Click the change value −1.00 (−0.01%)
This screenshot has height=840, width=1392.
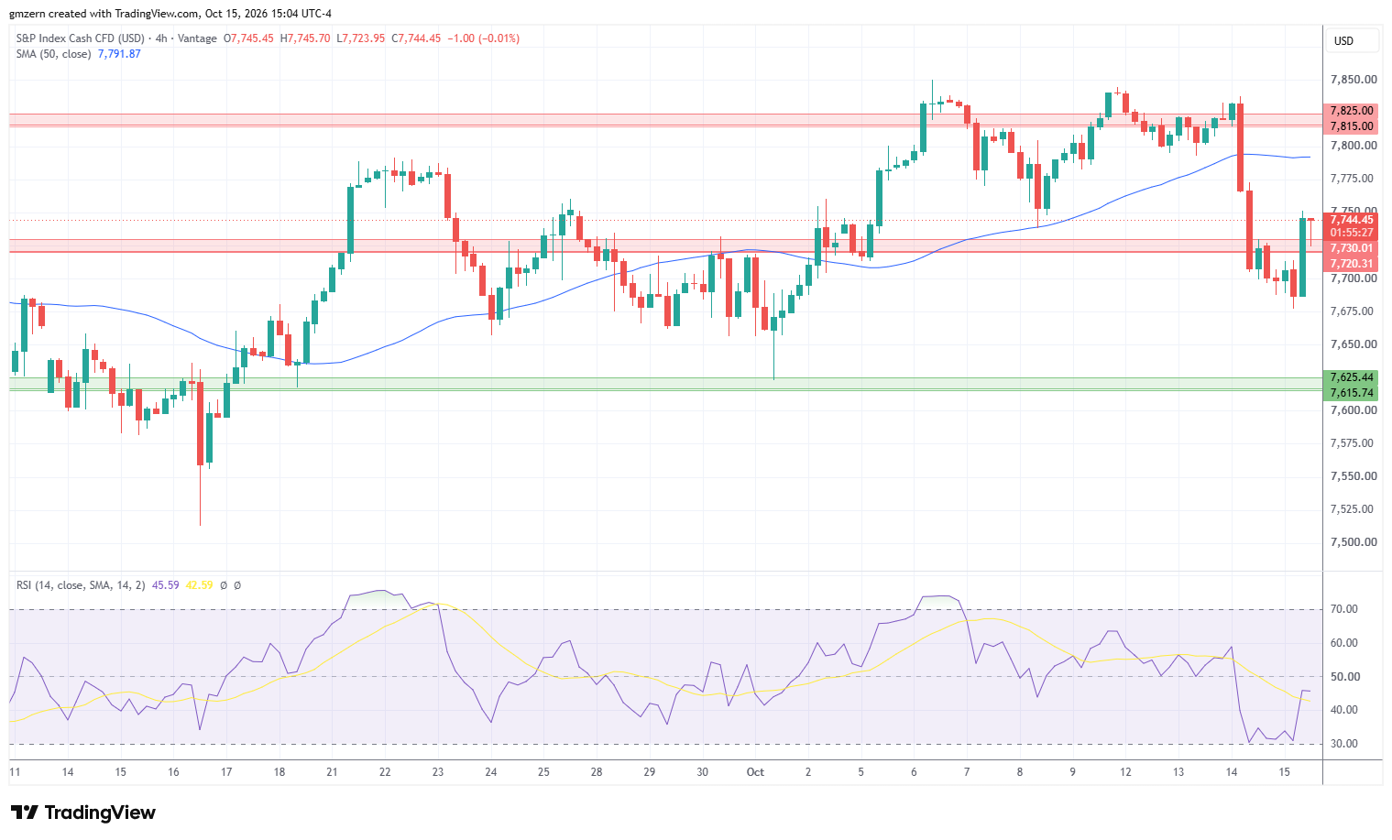click(483, 38)
